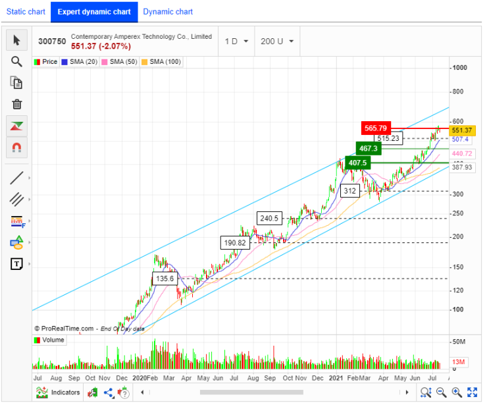Click the 565.79 red resistance label
The image size is (489, 403).
point(376,128)
